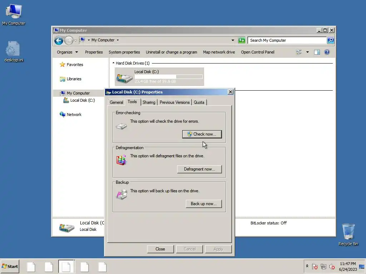The height and width of the screenshot is (274, 366).
Task: Click Uninstall or change a program
Action: click(171, 52)
